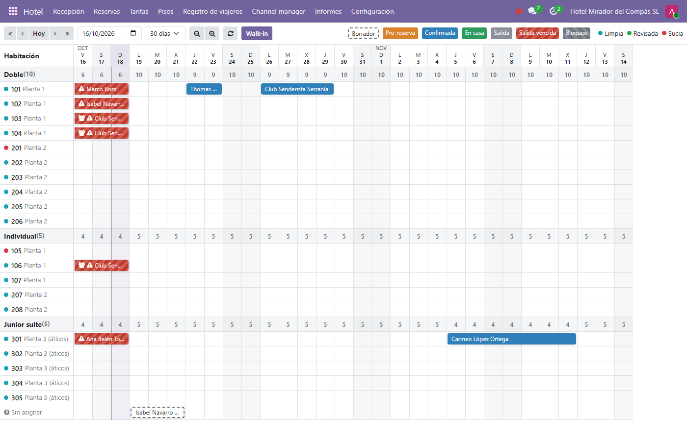Open the calendar picker icon in date field
The image size is (687, 441).
[133, 33]
